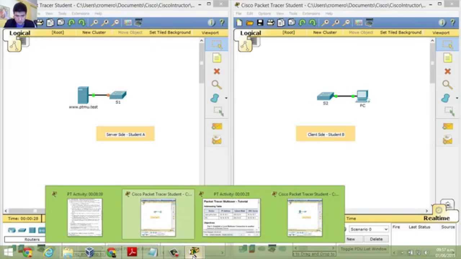The width and height of the screenshot is (461, 259).
Task: Choose red X Delete tool in right window
Action: pos(447,71)
